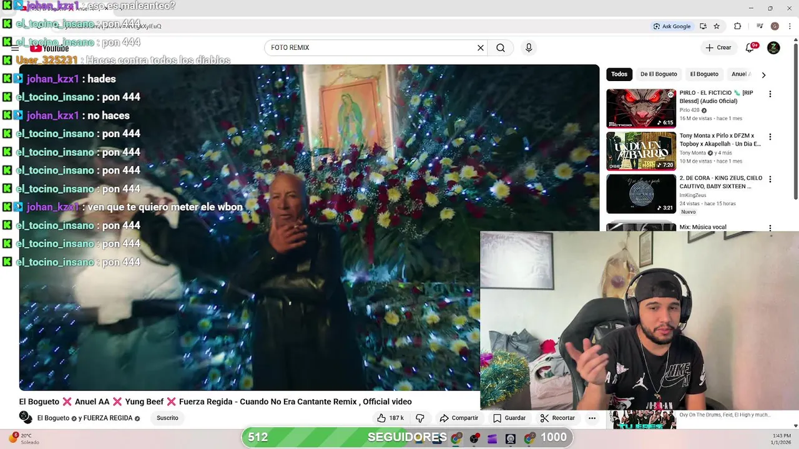
Task: Click the Tony Monta x Pirlo video title
Action: click(720, 140)
